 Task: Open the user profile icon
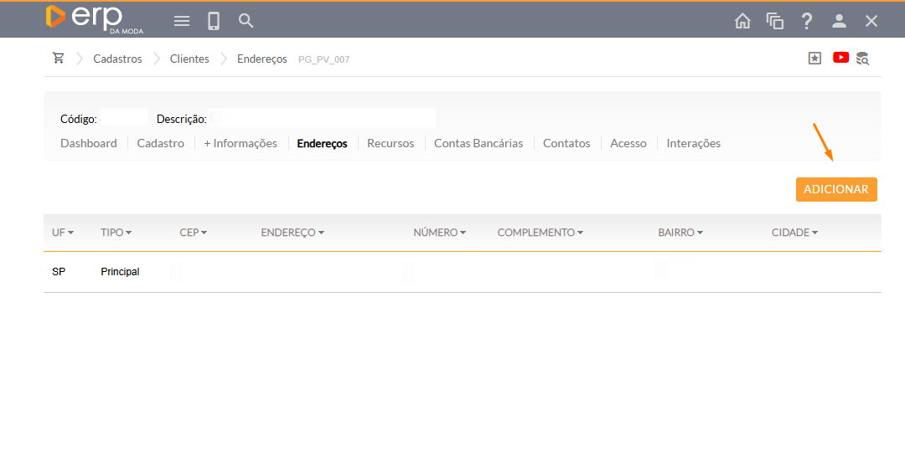tap(839, 21)
